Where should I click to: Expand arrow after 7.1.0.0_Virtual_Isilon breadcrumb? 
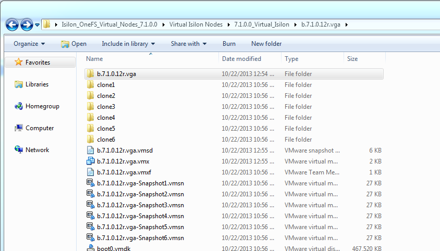coord(295,24)
